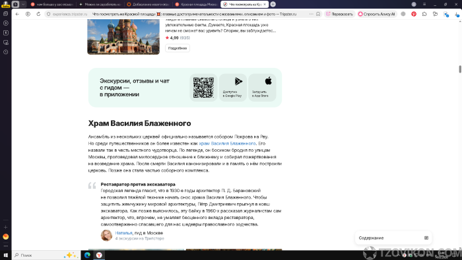462x260 pixels.
Task: Click guide Наталья's avatar photo
Action: [x=106, y=236]
